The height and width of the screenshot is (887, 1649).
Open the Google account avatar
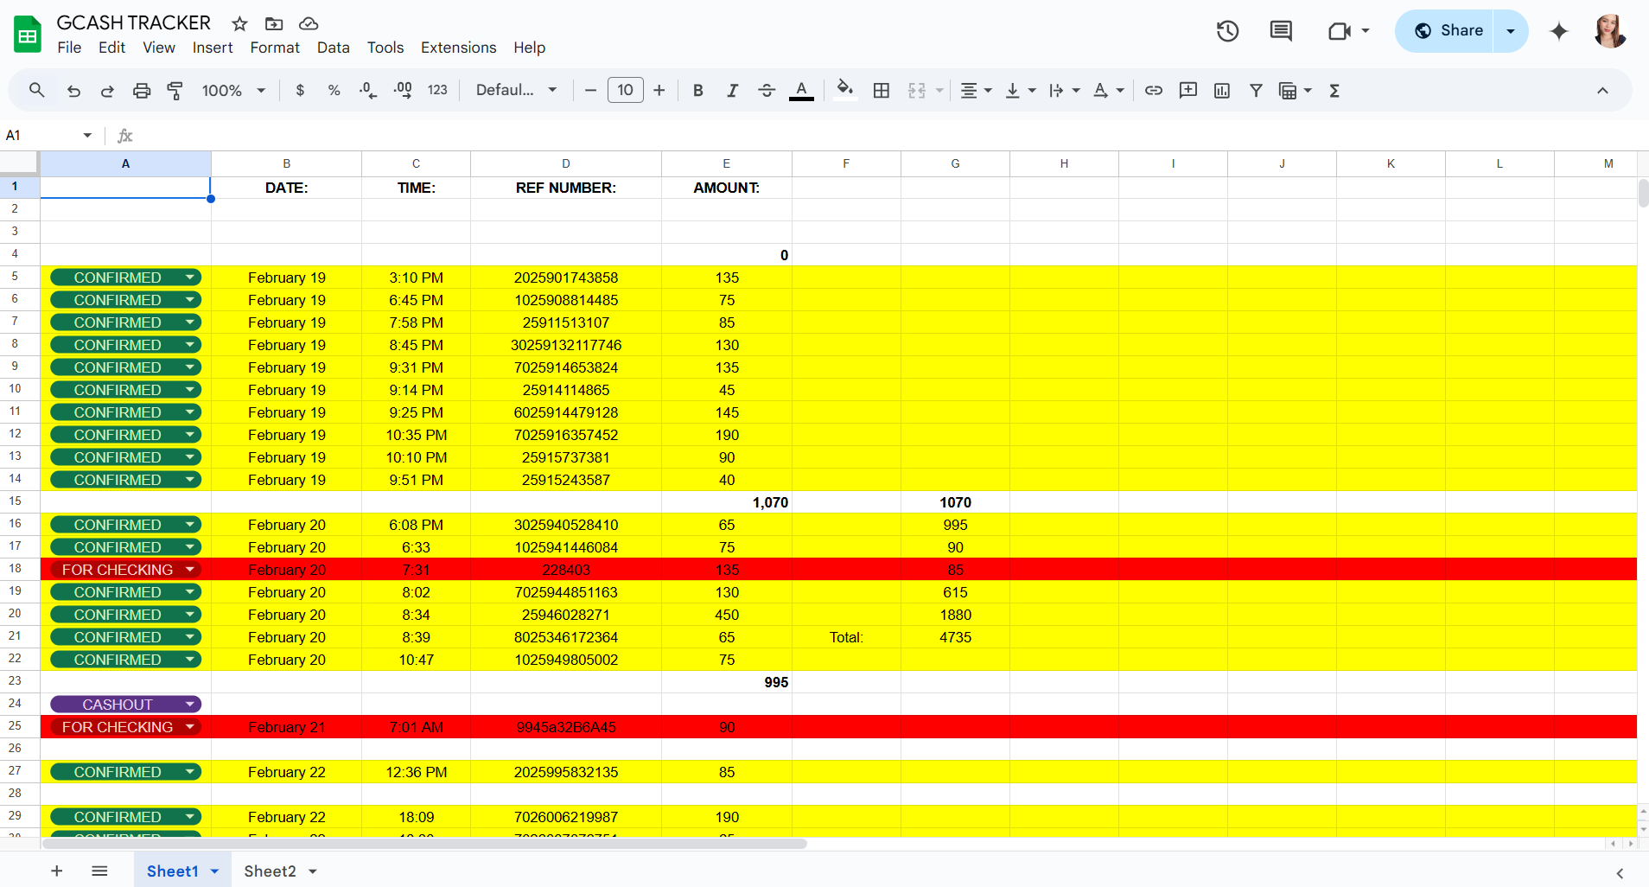[1610, 31]
